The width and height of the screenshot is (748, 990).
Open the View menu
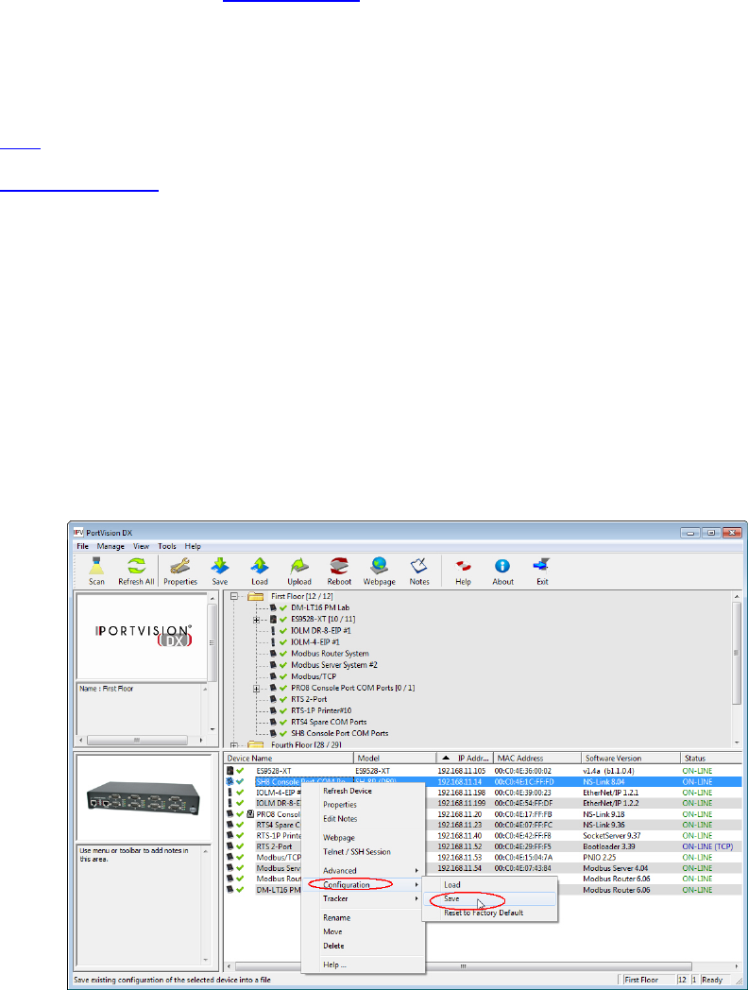point(141,546)
